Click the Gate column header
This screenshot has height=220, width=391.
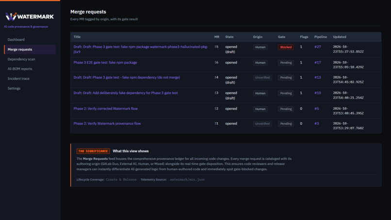[281, 37]
